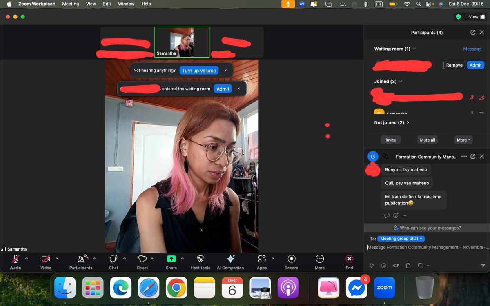Open the Meeting group chat recipient dropdown
The image size is (490, 306).
click(x=401, y=239)
